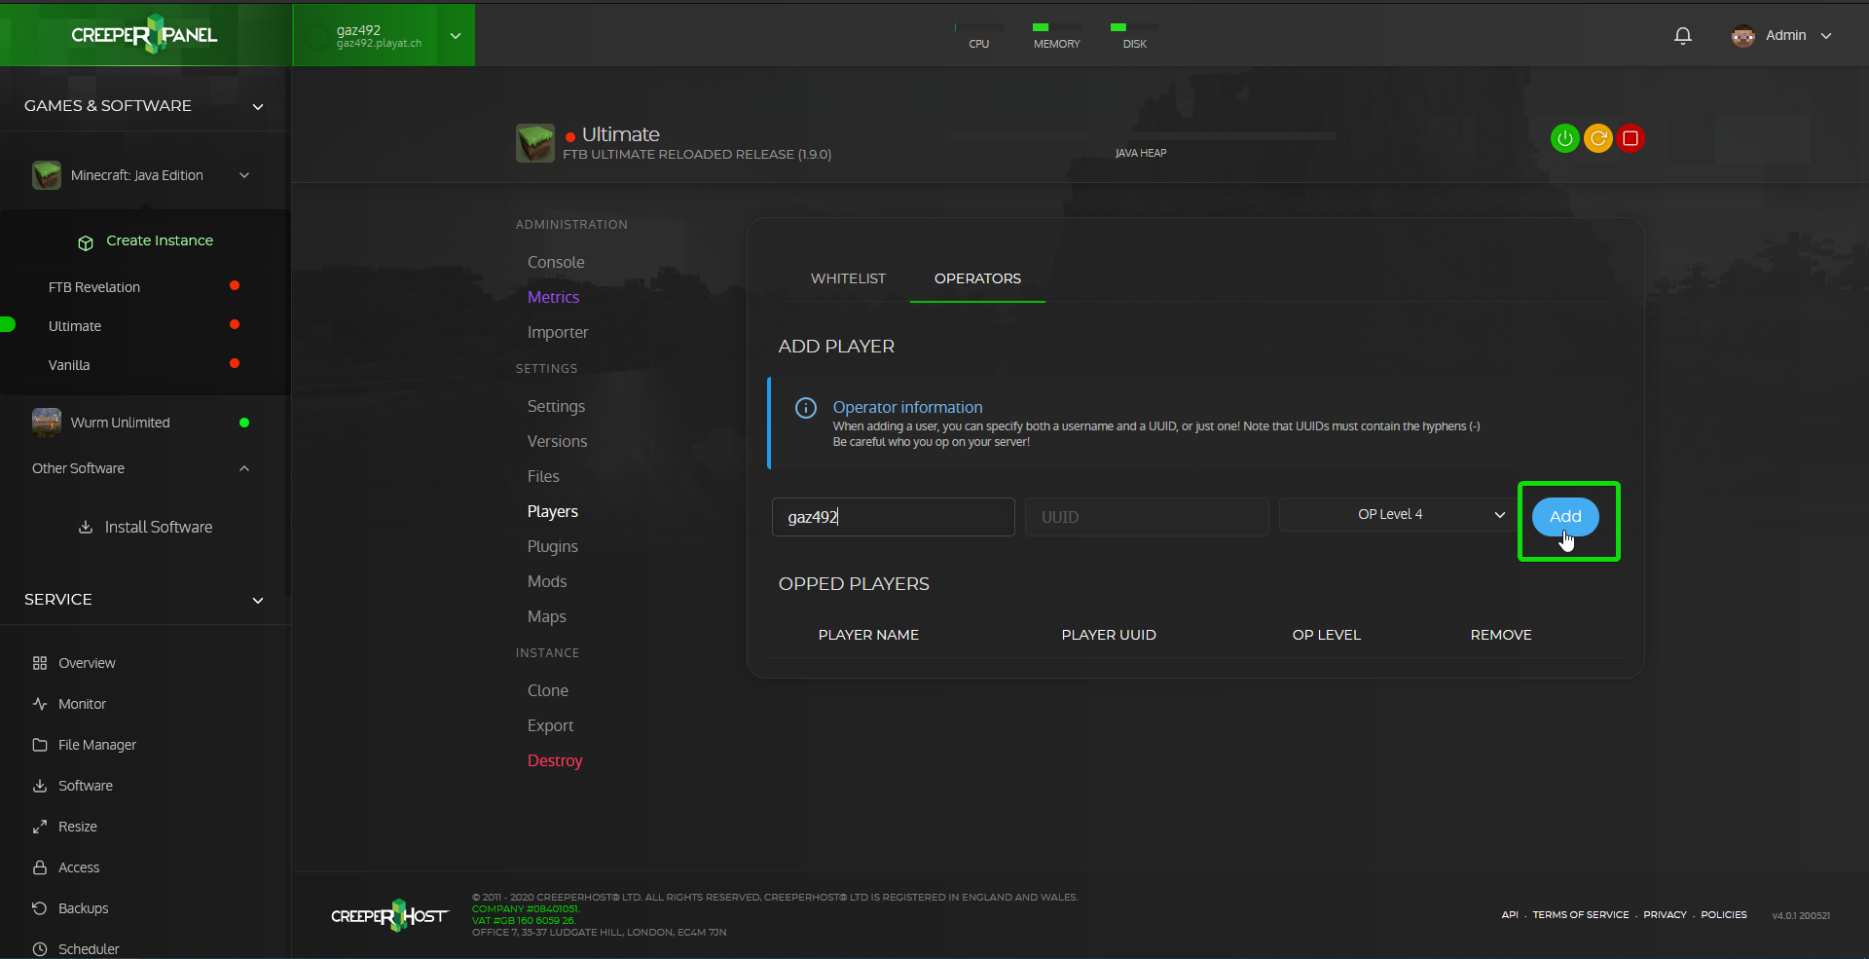Screen dimensions: 1869x959
Task: Click the CreeperPanel logo
Action: (x=144, y=35)
